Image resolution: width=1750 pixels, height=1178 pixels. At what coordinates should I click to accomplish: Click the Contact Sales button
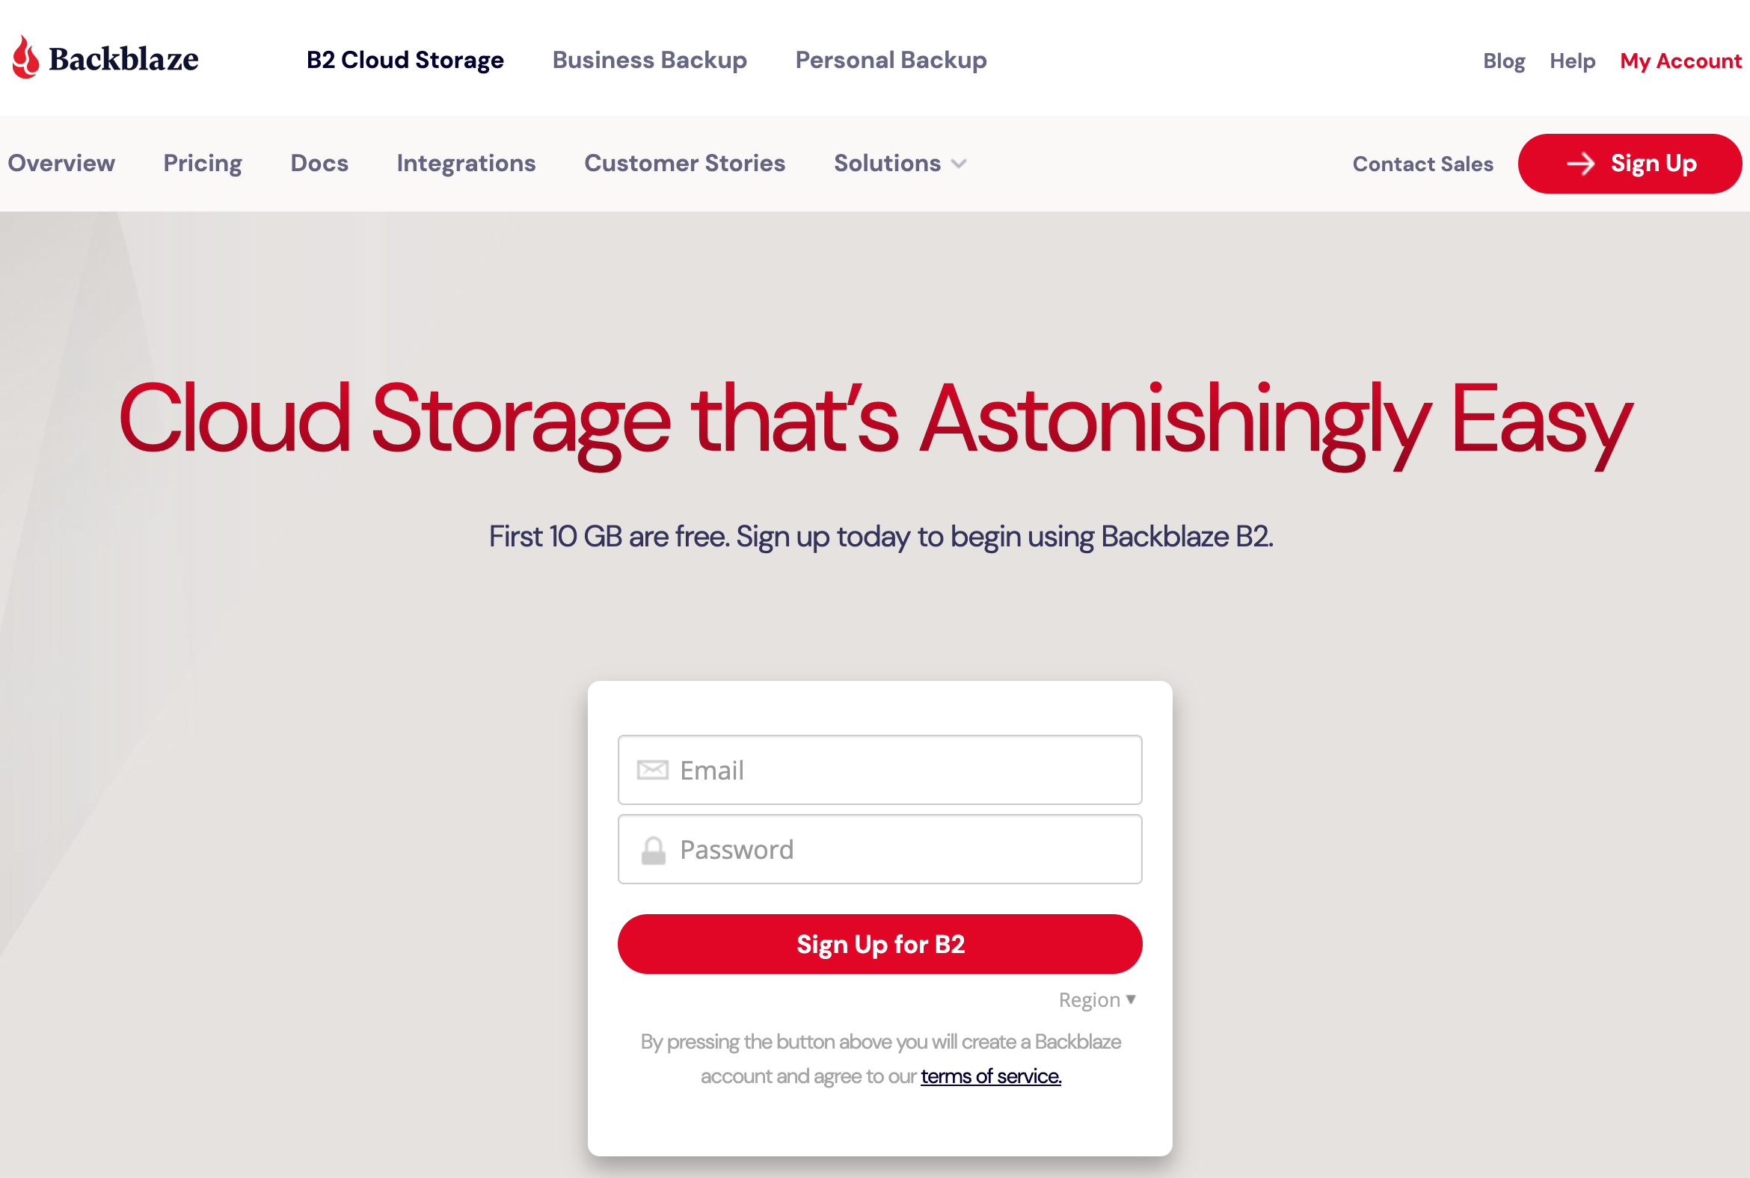click(1422, 163)
